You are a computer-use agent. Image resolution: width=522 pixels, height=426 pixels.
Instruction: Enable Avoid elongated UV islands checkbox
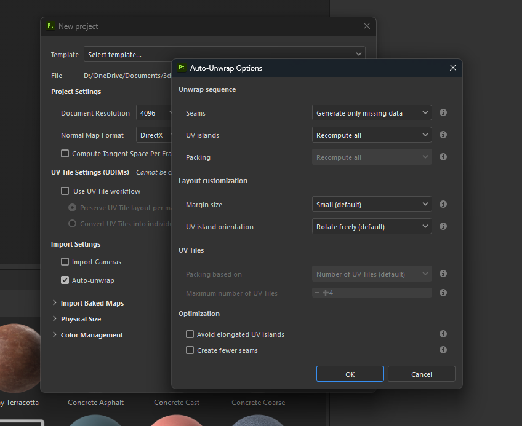(x=190, y=334)
